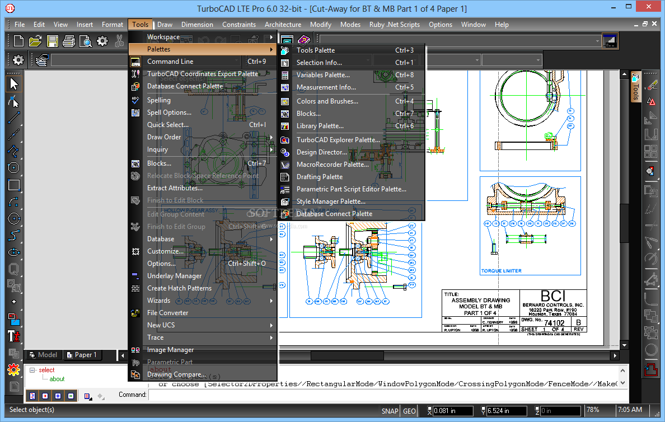Click Command Line menu entry
665x422 pixels.
coord(203,62)
